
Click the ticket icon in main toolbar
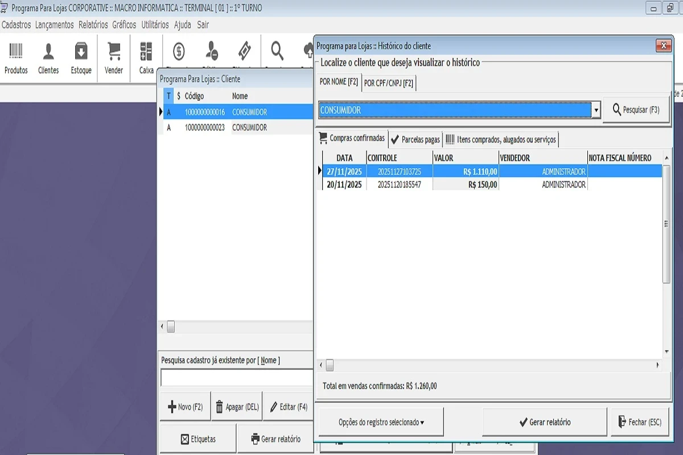pos(244,52)
